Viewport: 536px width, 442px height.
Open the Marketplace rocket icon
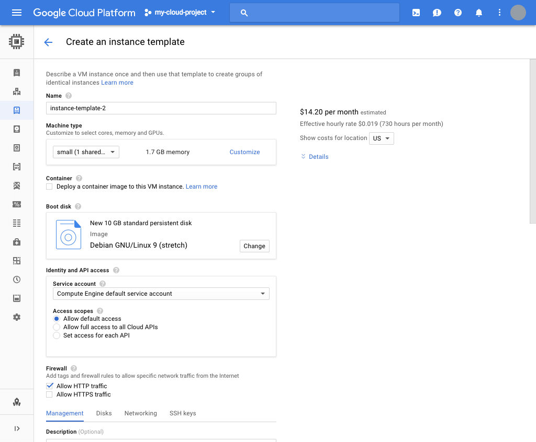pyautogui.click(x=17, y=402)
